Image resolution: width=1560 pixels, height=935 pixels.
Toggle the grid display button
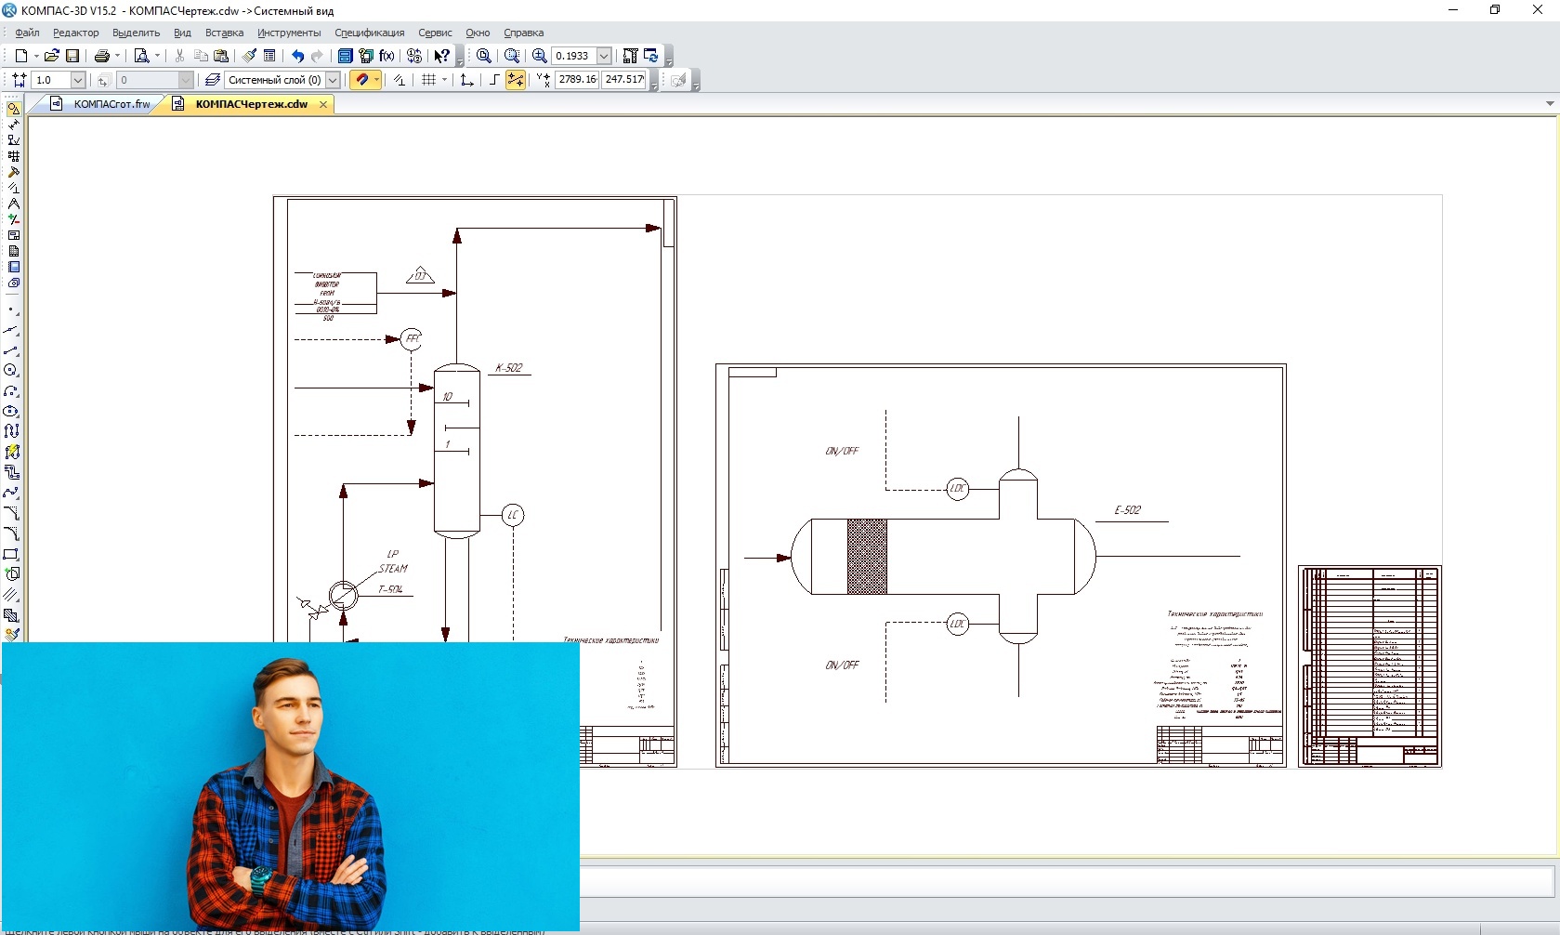click(428, 80)
